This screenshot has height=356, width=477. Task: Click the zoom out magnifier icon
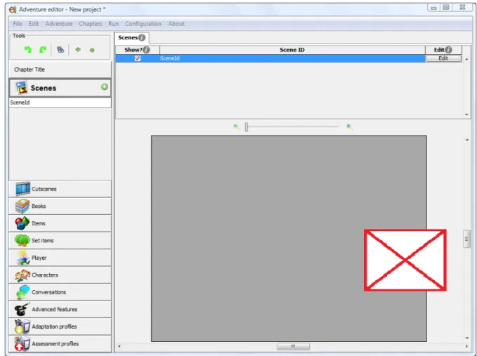pyautogui.click(x=236, y=127)
